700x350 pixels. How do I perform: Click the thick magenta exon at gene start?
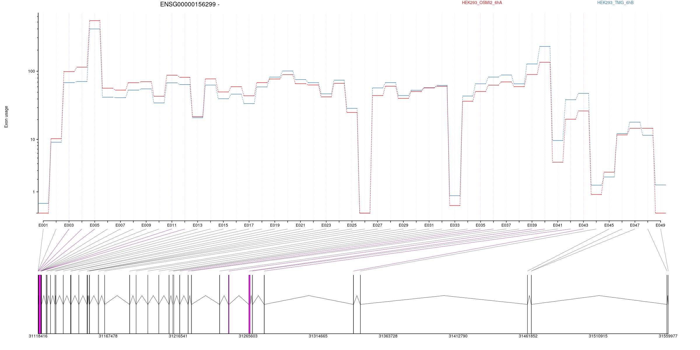coord(40,304)
